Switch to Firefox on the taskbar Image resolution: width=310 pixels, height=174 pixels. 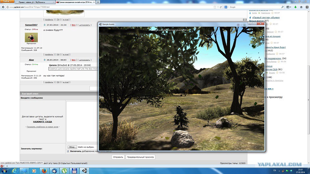point(44,171)
